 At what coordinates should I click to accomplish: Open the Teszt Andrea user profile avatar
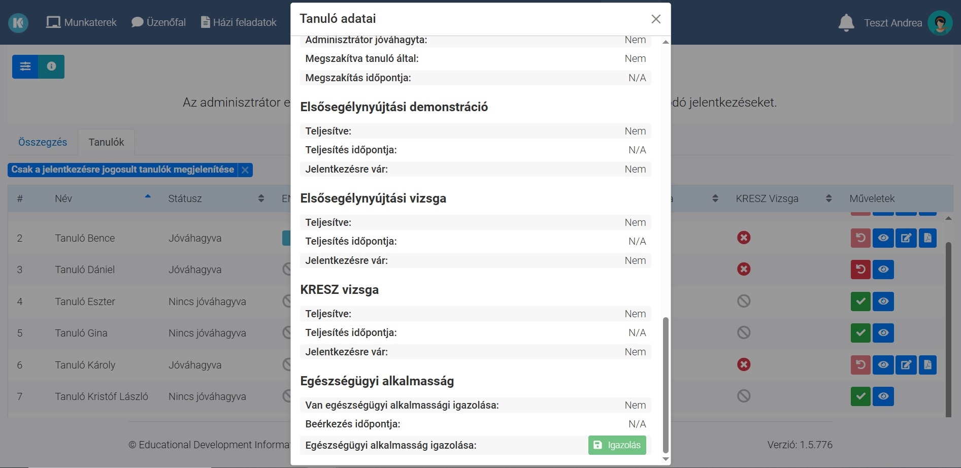tap(940, 23)
